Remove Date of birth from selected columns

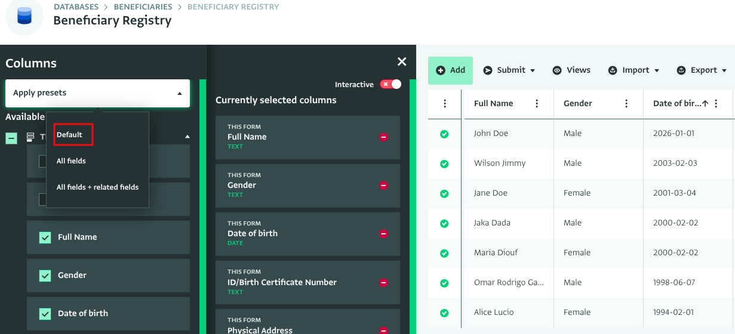pyautogui.click(x=383, y=234)
